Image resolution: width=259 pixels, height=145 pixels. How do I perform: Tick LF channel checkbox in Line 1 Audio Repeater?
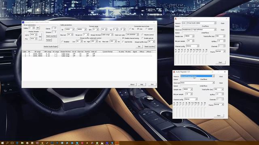(x=185, y=52)
